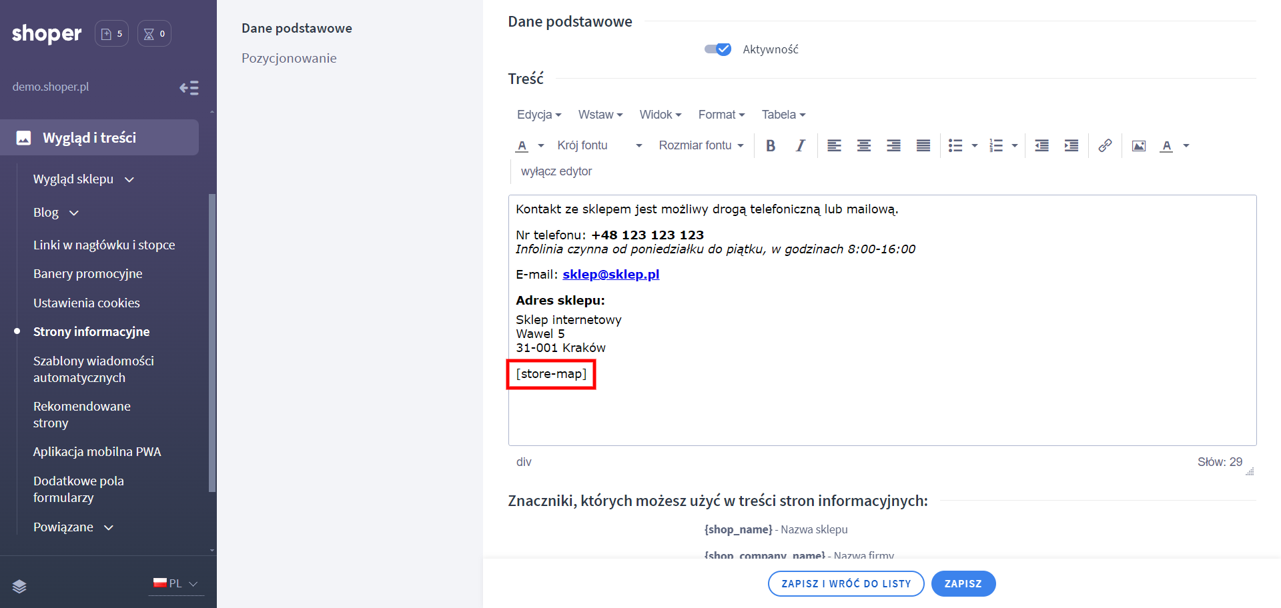Align text to center

click(x=863, y=146)
